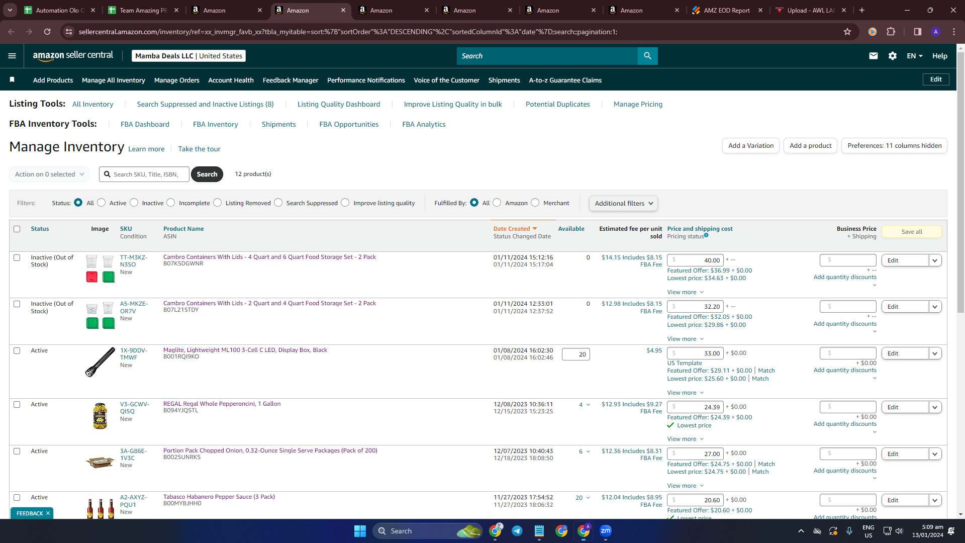The width and height of the screenshot is (965, 543).
Task: Open the Seller Central hamburger menu
Action: tap(12, 56)
